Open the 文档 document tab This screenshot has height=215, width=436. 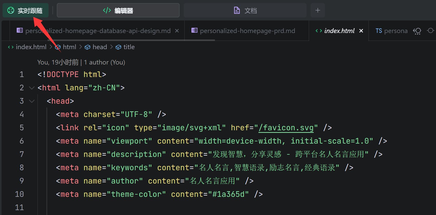245,10
